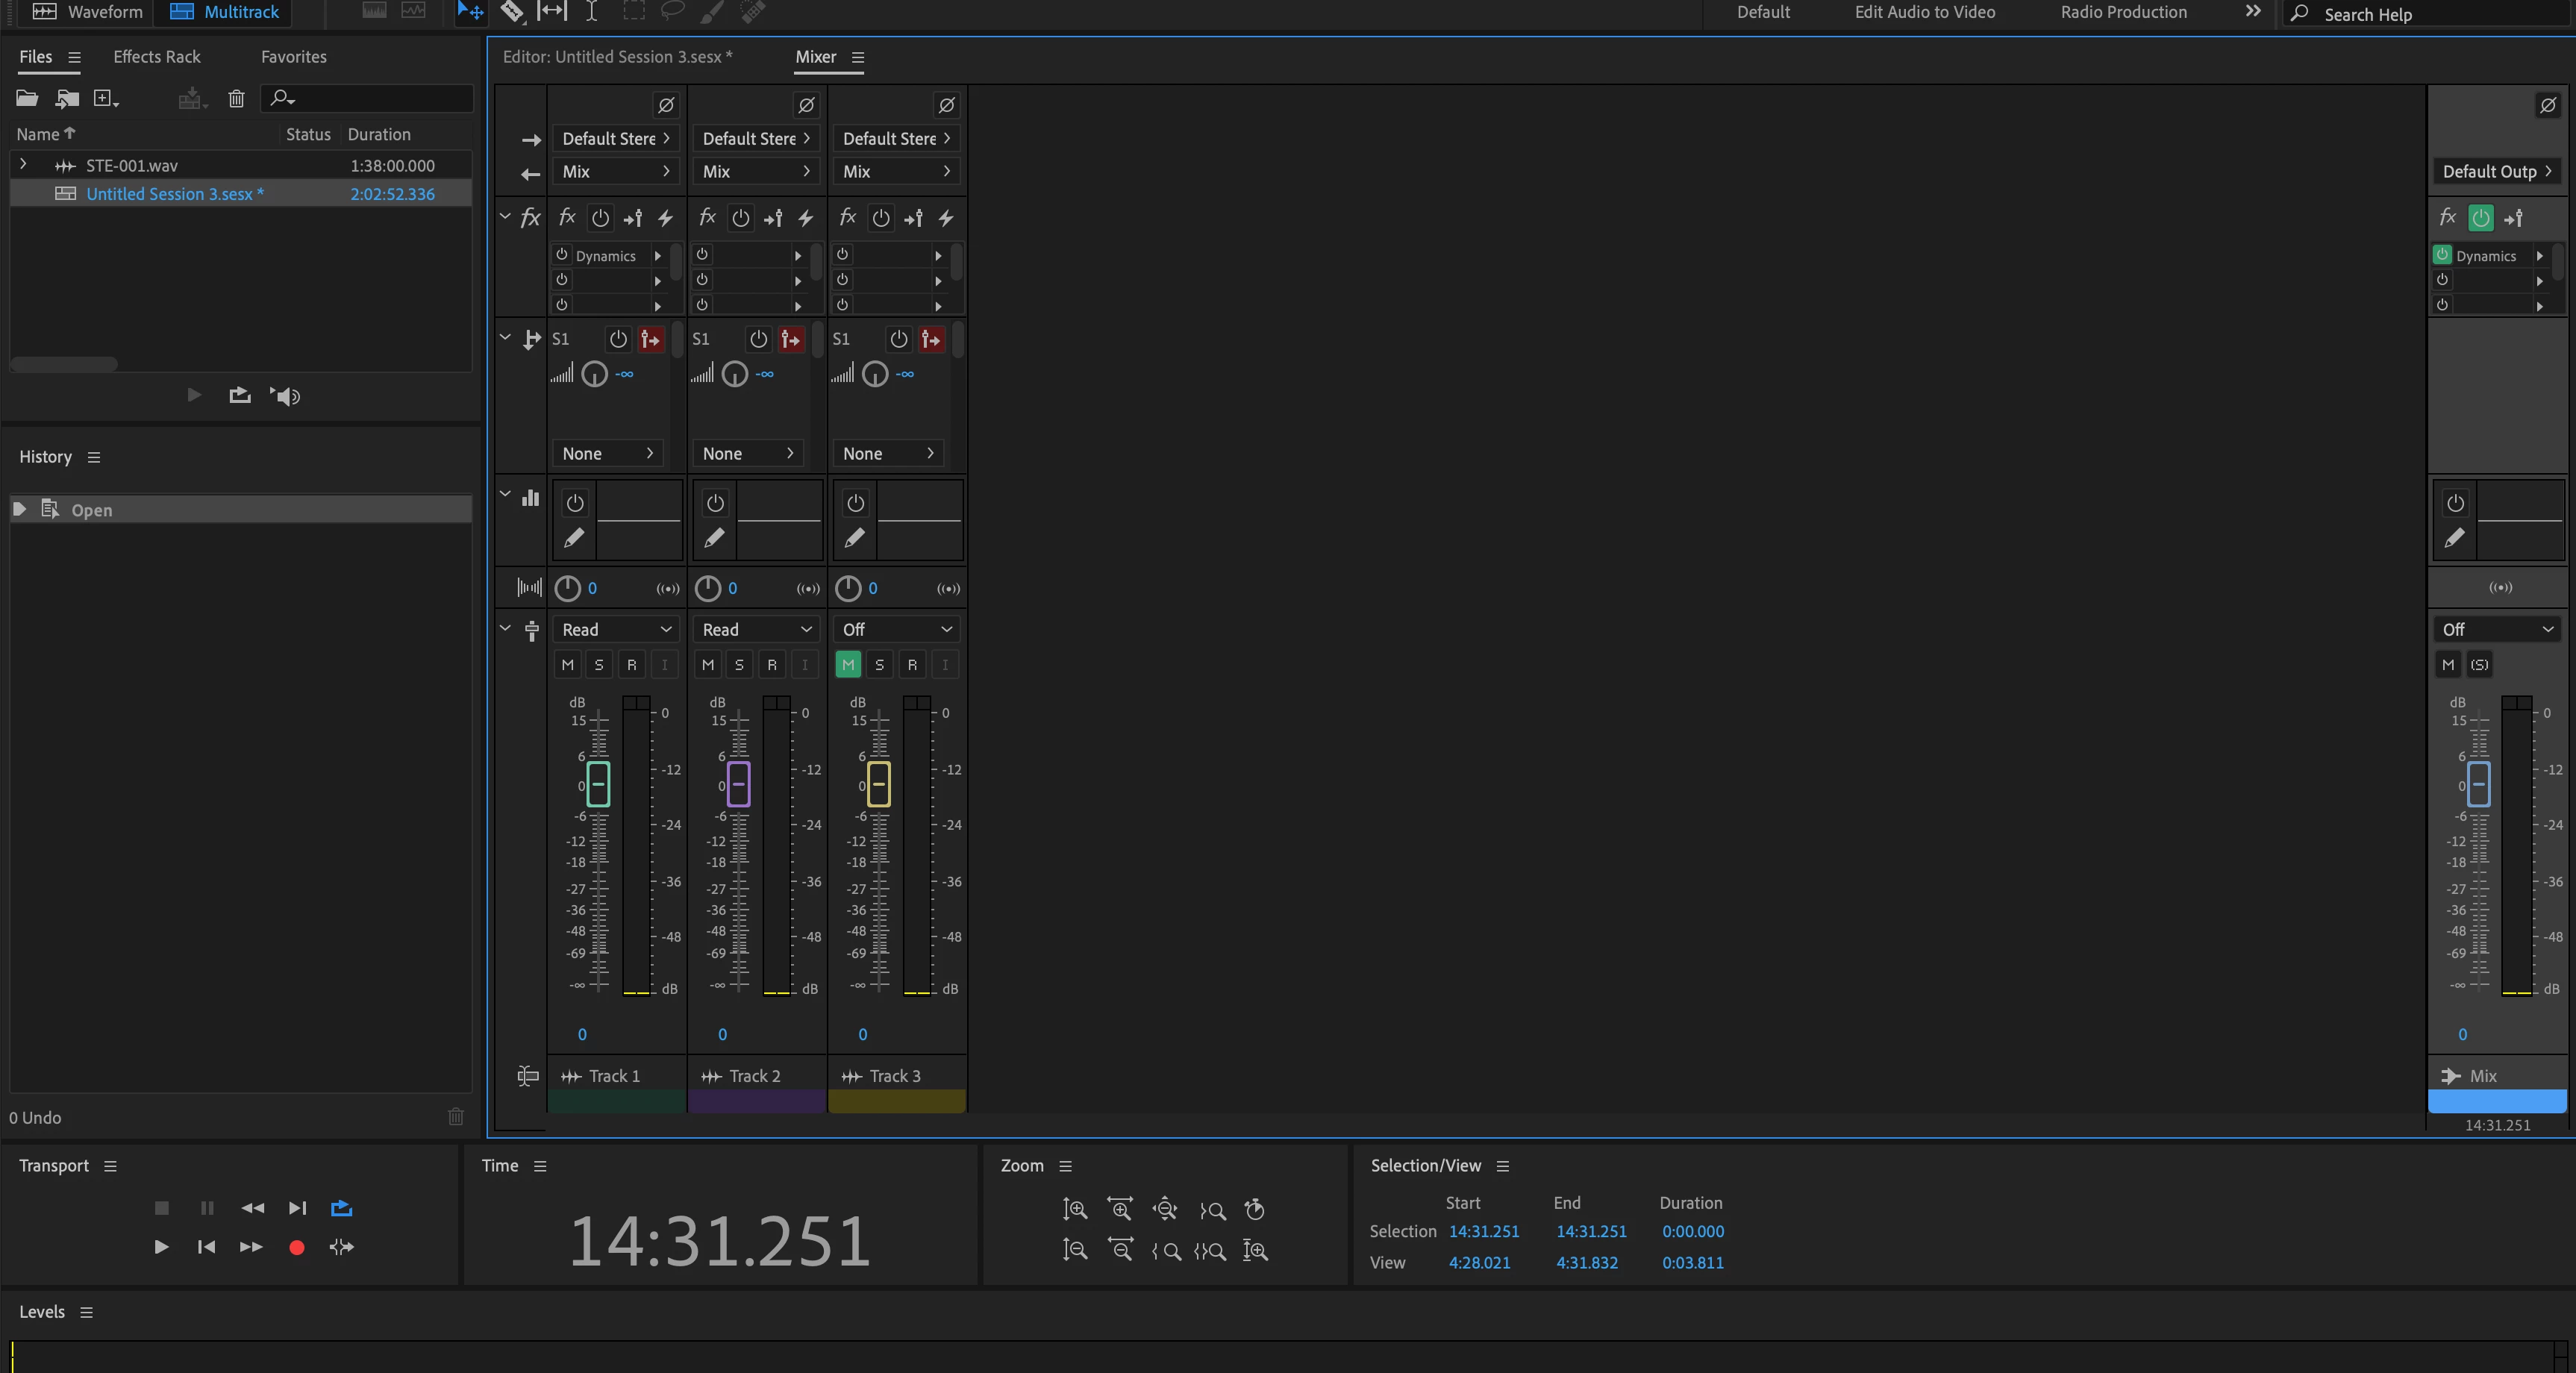
Task: Unmute Track 3 with its M button
Action: (848, 664)
